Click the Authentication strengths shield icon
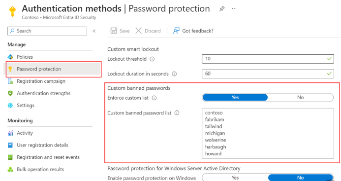341x181 pixels. (10, 93)
